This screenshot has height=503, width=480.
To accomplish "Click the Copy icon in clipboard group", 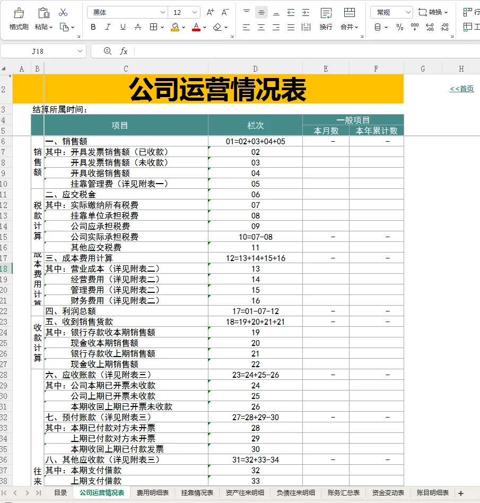I will point(64,27).
